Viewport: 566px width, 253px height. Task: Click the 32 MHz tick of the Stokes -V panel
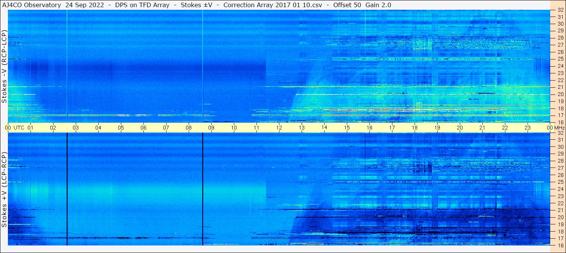560,10
